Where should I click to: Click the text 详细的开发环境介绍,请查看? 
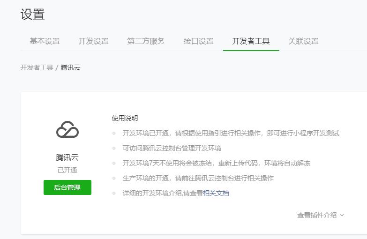point(163,193)
